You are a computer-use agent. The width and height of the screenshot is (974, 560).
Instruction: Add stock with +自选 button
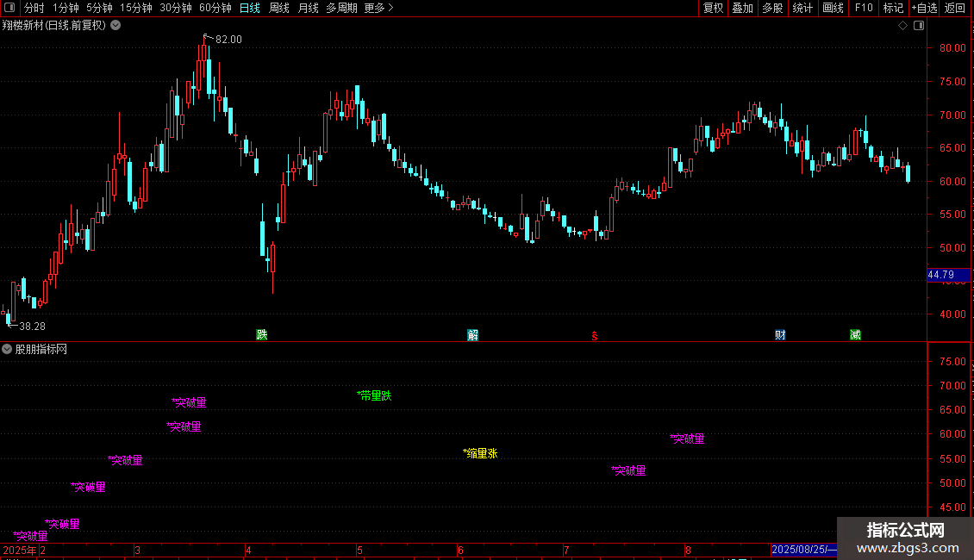pos(924,8)
